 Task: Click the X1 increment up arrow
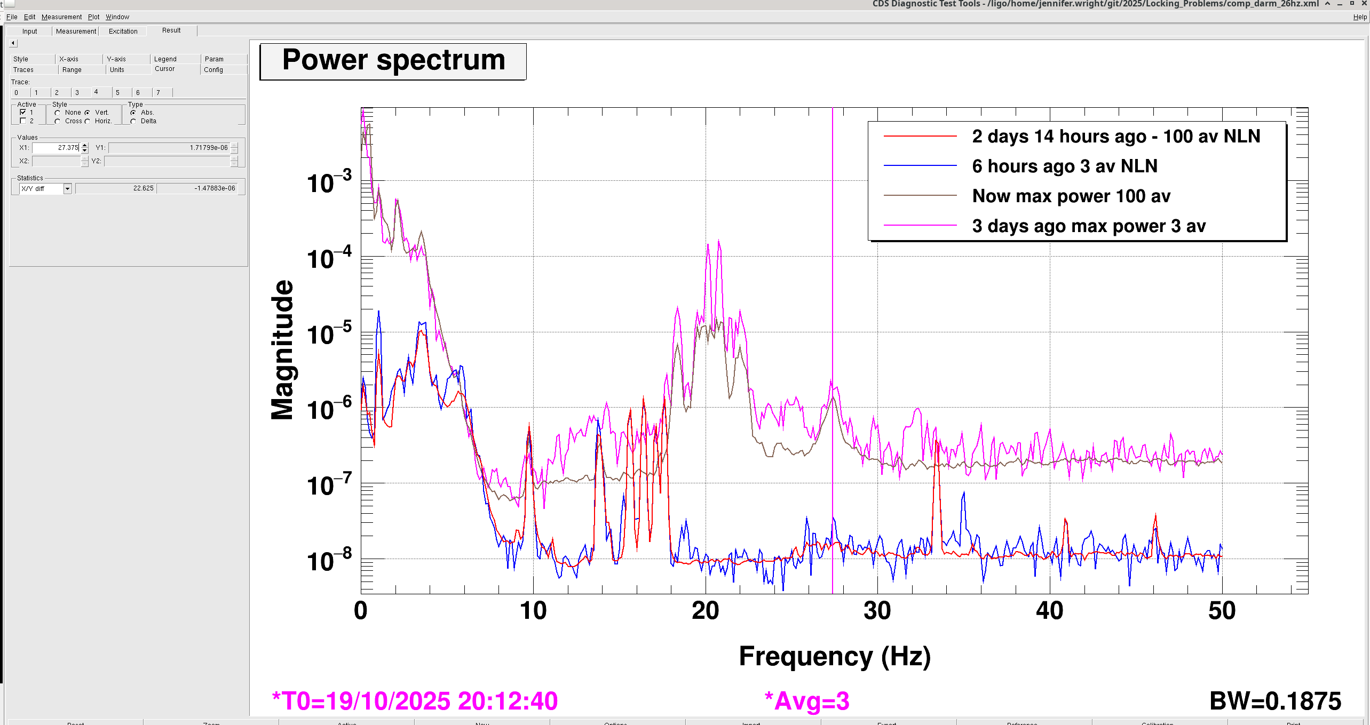(x=84, y=145)
